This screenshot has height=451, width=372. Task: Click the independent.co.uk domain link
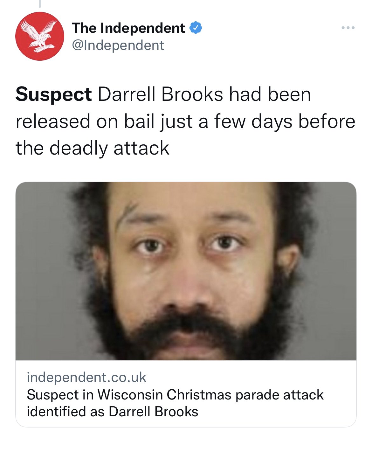86,377
